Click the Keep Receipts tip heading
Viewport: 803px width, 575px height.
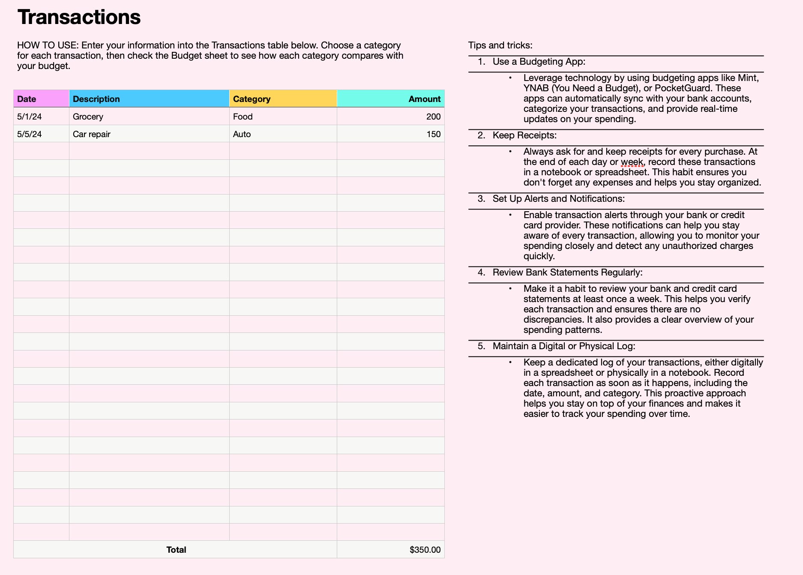(524, 135)
